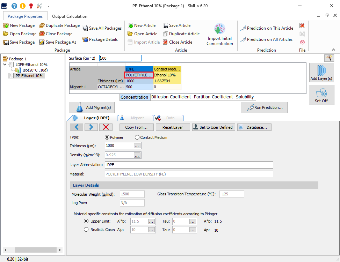
Task: Click the Import Initial Concentration icon
Action: (219, 29)
